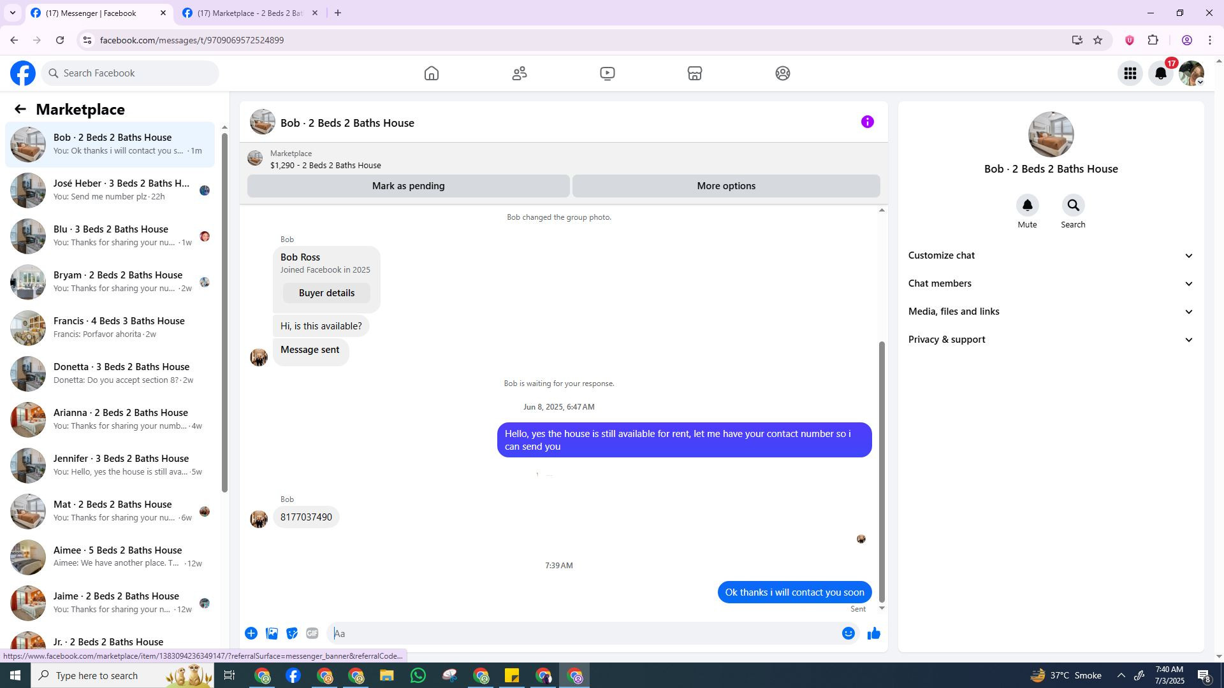Click Mark as pending button
This screenshot has height=688, width=1224.
[x=408, y=186]
